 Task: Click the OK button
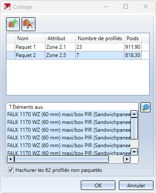98,185
